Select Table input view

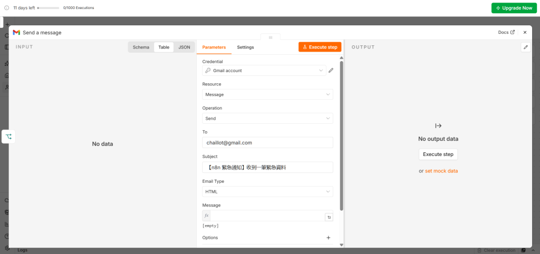164,47
